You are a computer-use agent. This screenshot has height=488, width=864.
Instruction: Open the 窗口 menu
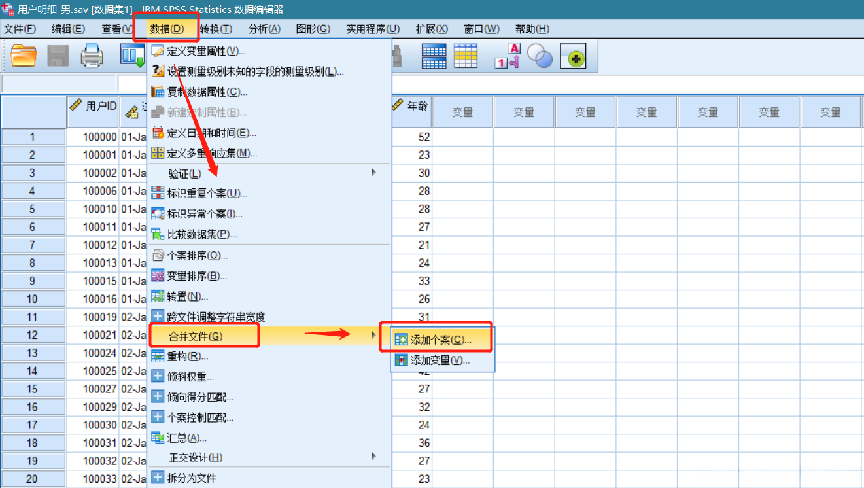(x=481, y=29)
